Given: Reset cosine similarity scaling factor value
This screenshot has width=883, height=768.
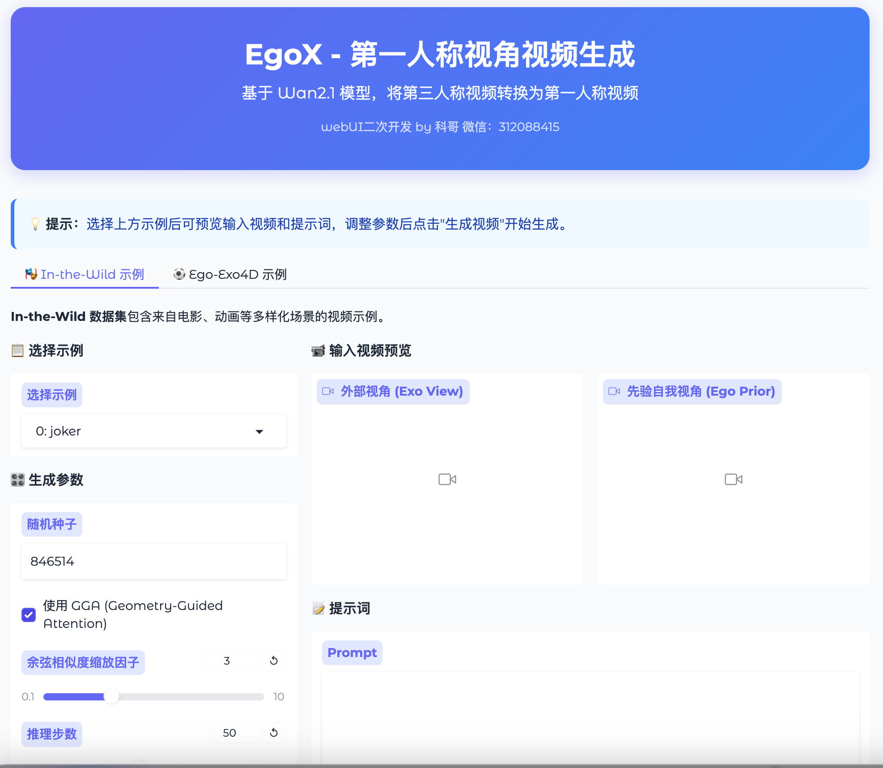Looking at the screenshot, I should [274, 661].
